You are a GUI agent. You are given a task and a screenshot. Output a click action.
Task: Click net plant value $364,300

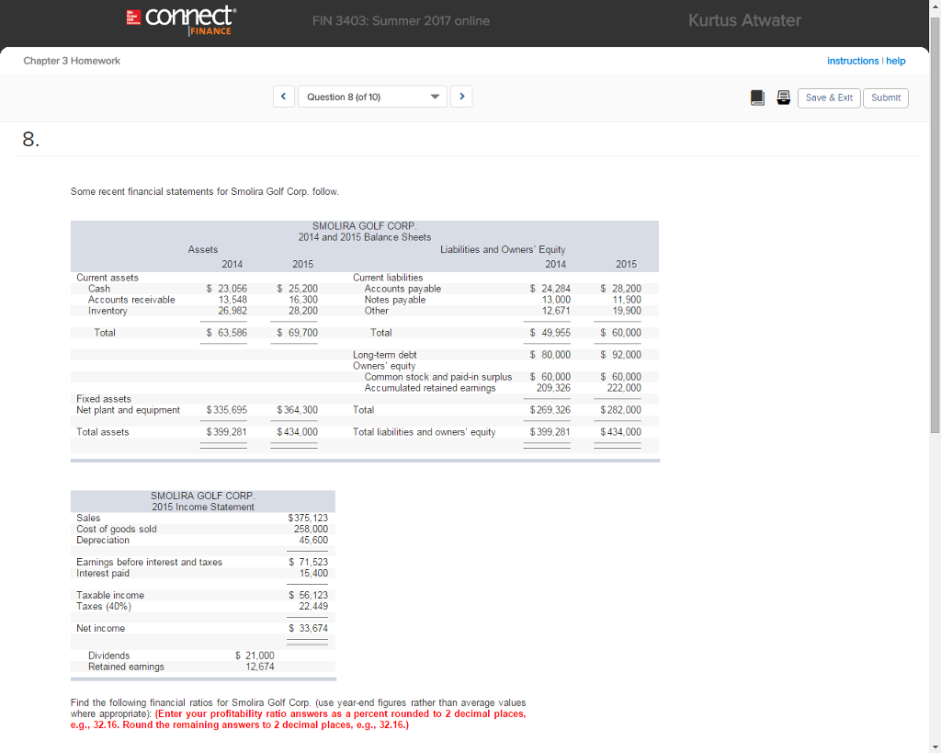coord(298,410)
